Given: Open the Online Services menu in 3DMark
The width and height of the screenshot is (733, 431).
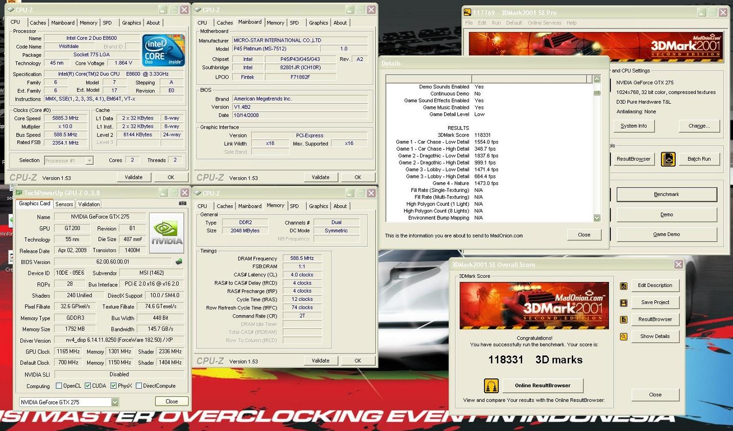Looking at the screenshot, I should coord(544,23).
